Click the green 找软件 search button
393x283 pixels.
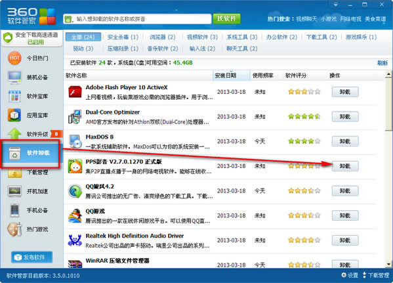pos(226,18)
